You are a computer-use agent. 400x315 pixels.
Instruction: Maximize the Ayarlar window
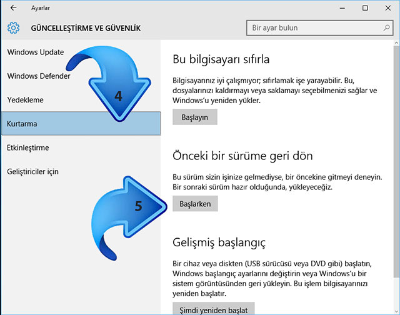point(365,8)
